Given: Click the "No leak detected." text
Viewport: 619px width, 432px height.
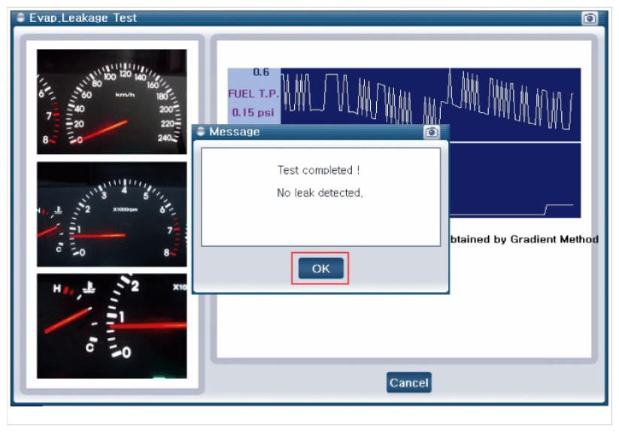Looking at the screenshot, I should pos(320,193).
